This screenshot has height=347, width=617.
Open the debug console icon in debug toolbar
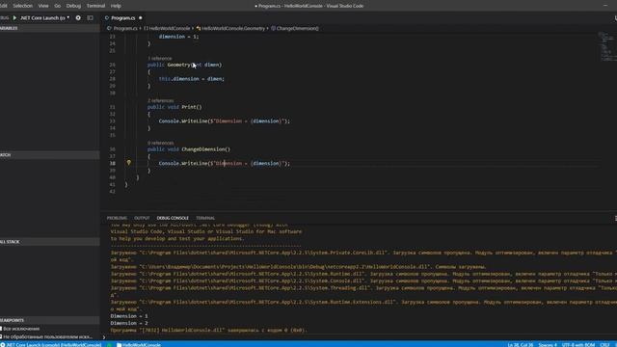pos(90,17)
